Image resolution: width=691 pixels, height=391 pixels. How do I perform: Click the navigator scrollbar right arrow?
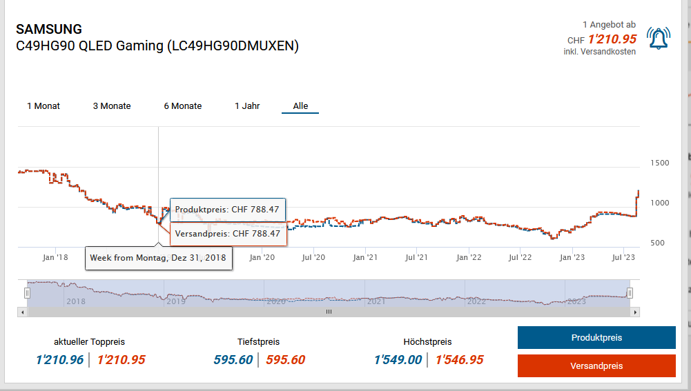click(635, 312)
